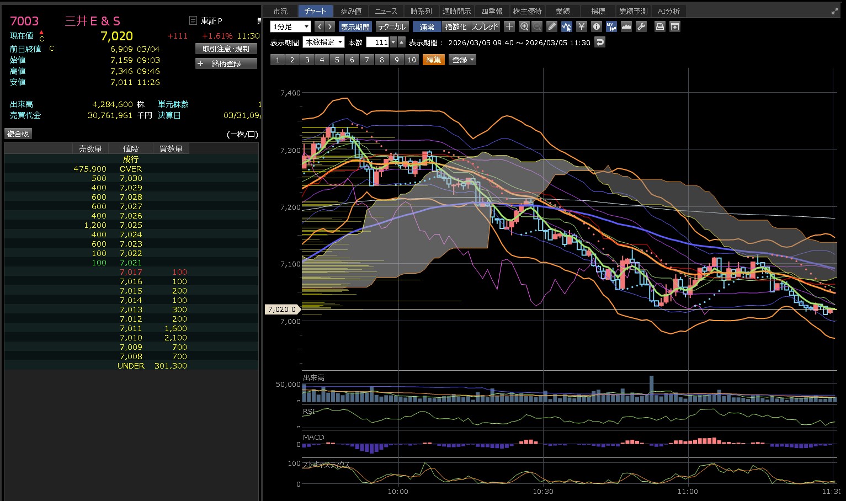Select the pencil drawing tool icon
The image size is (846, 501).
click(551, 26)
